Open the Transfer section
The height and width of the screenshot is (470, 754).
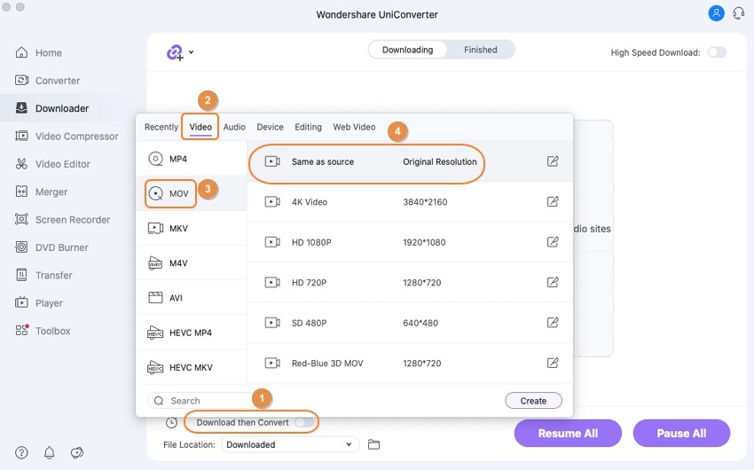(43, 276)
